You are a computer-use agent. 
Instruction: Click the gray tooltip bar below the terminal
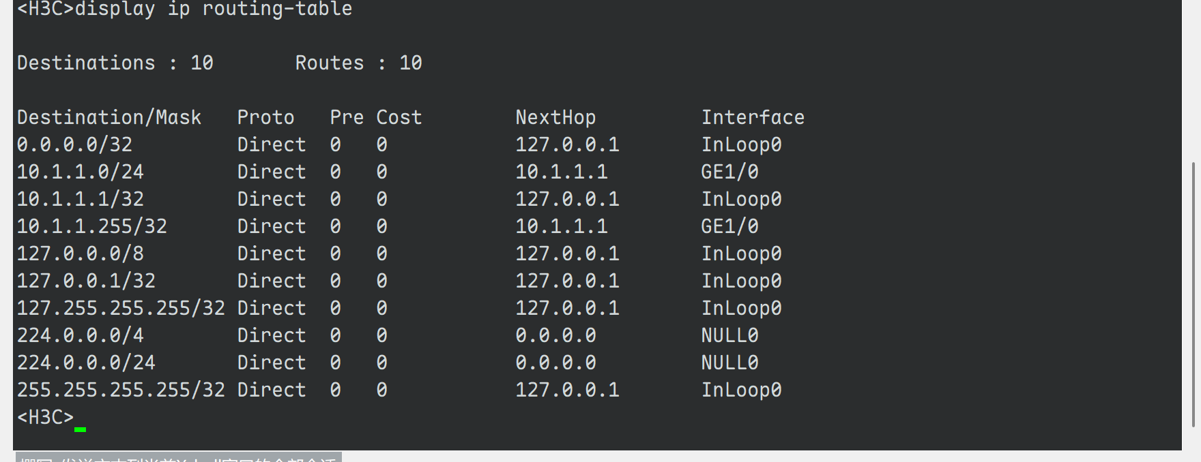178,458
